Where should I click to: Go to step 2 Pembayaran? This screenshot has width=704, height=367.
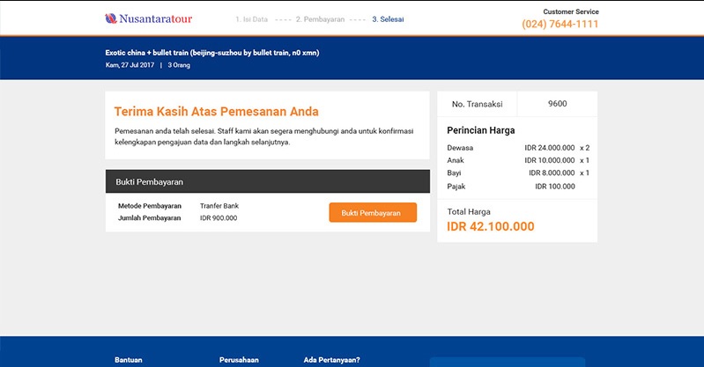point(320,19)
